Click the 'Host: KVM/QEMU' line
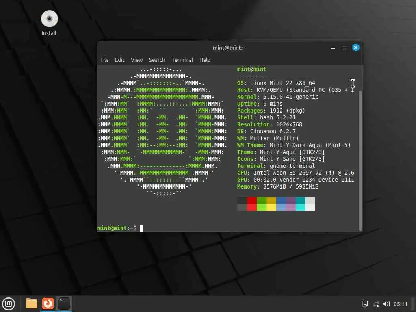Screen dimensions: 416x312 coord(296,90)
